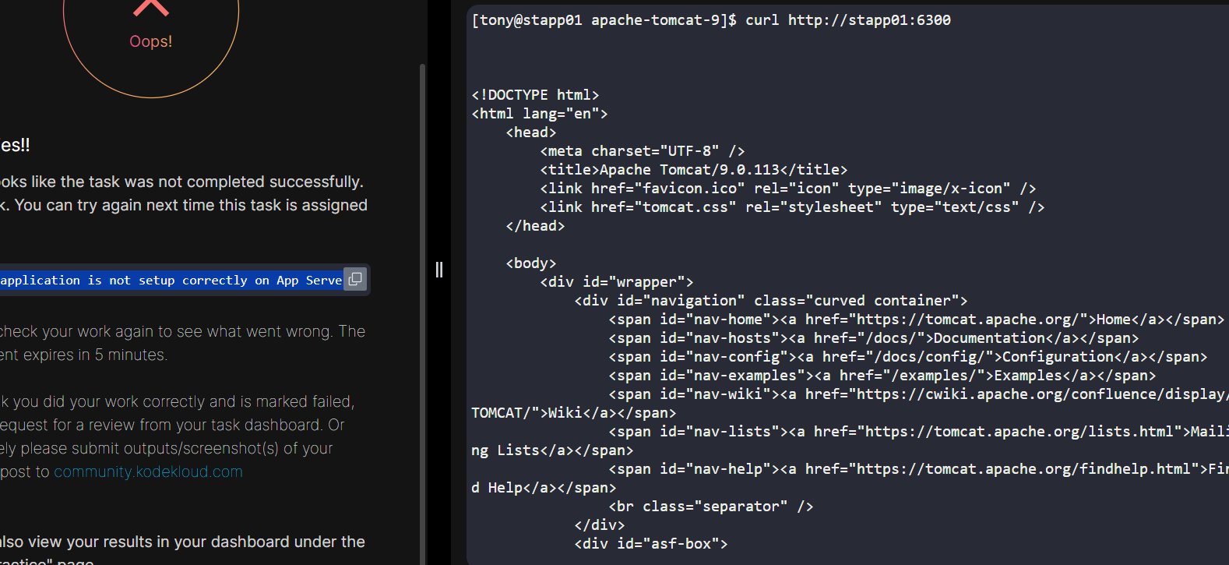This screenshot has width=1229, height=565.
Task: Click the left panel's vertical scrollbar
Action: pyautogui.click(x=423, y=312)
